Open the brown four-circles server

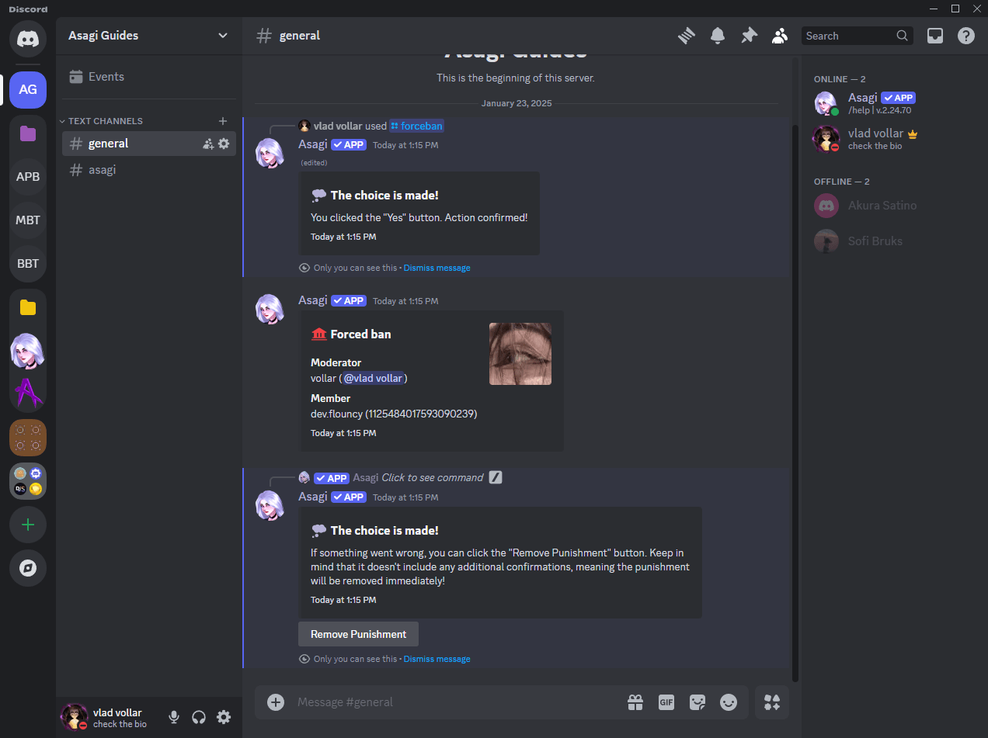28,438
